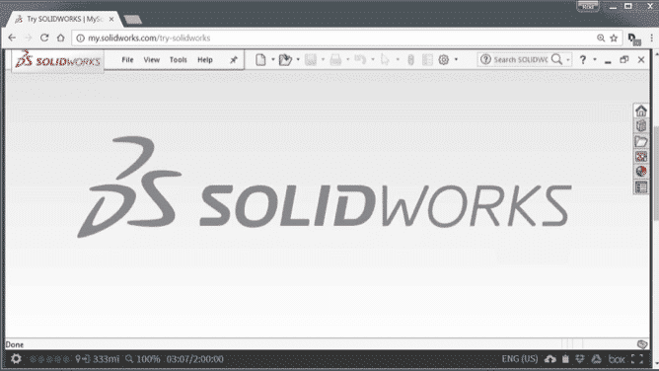The image size is (659, 371).
Task: Click the New document icon
Action: pyautogui.click(x=260, y=59)
